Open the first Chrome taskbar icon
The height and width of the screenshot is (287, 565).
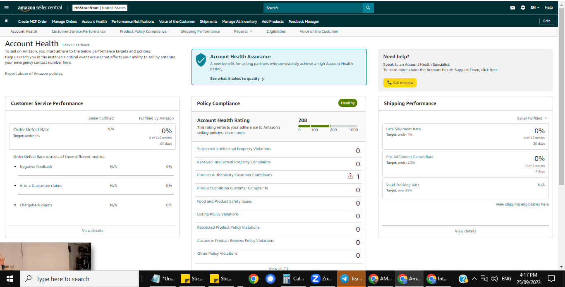click(x=254, y=279)
